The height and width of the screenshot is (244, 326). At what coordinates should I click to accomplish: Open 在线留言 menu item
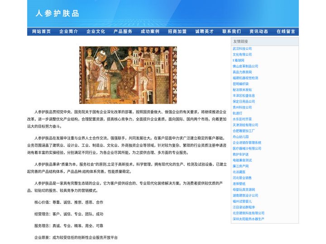click(286, 32)
